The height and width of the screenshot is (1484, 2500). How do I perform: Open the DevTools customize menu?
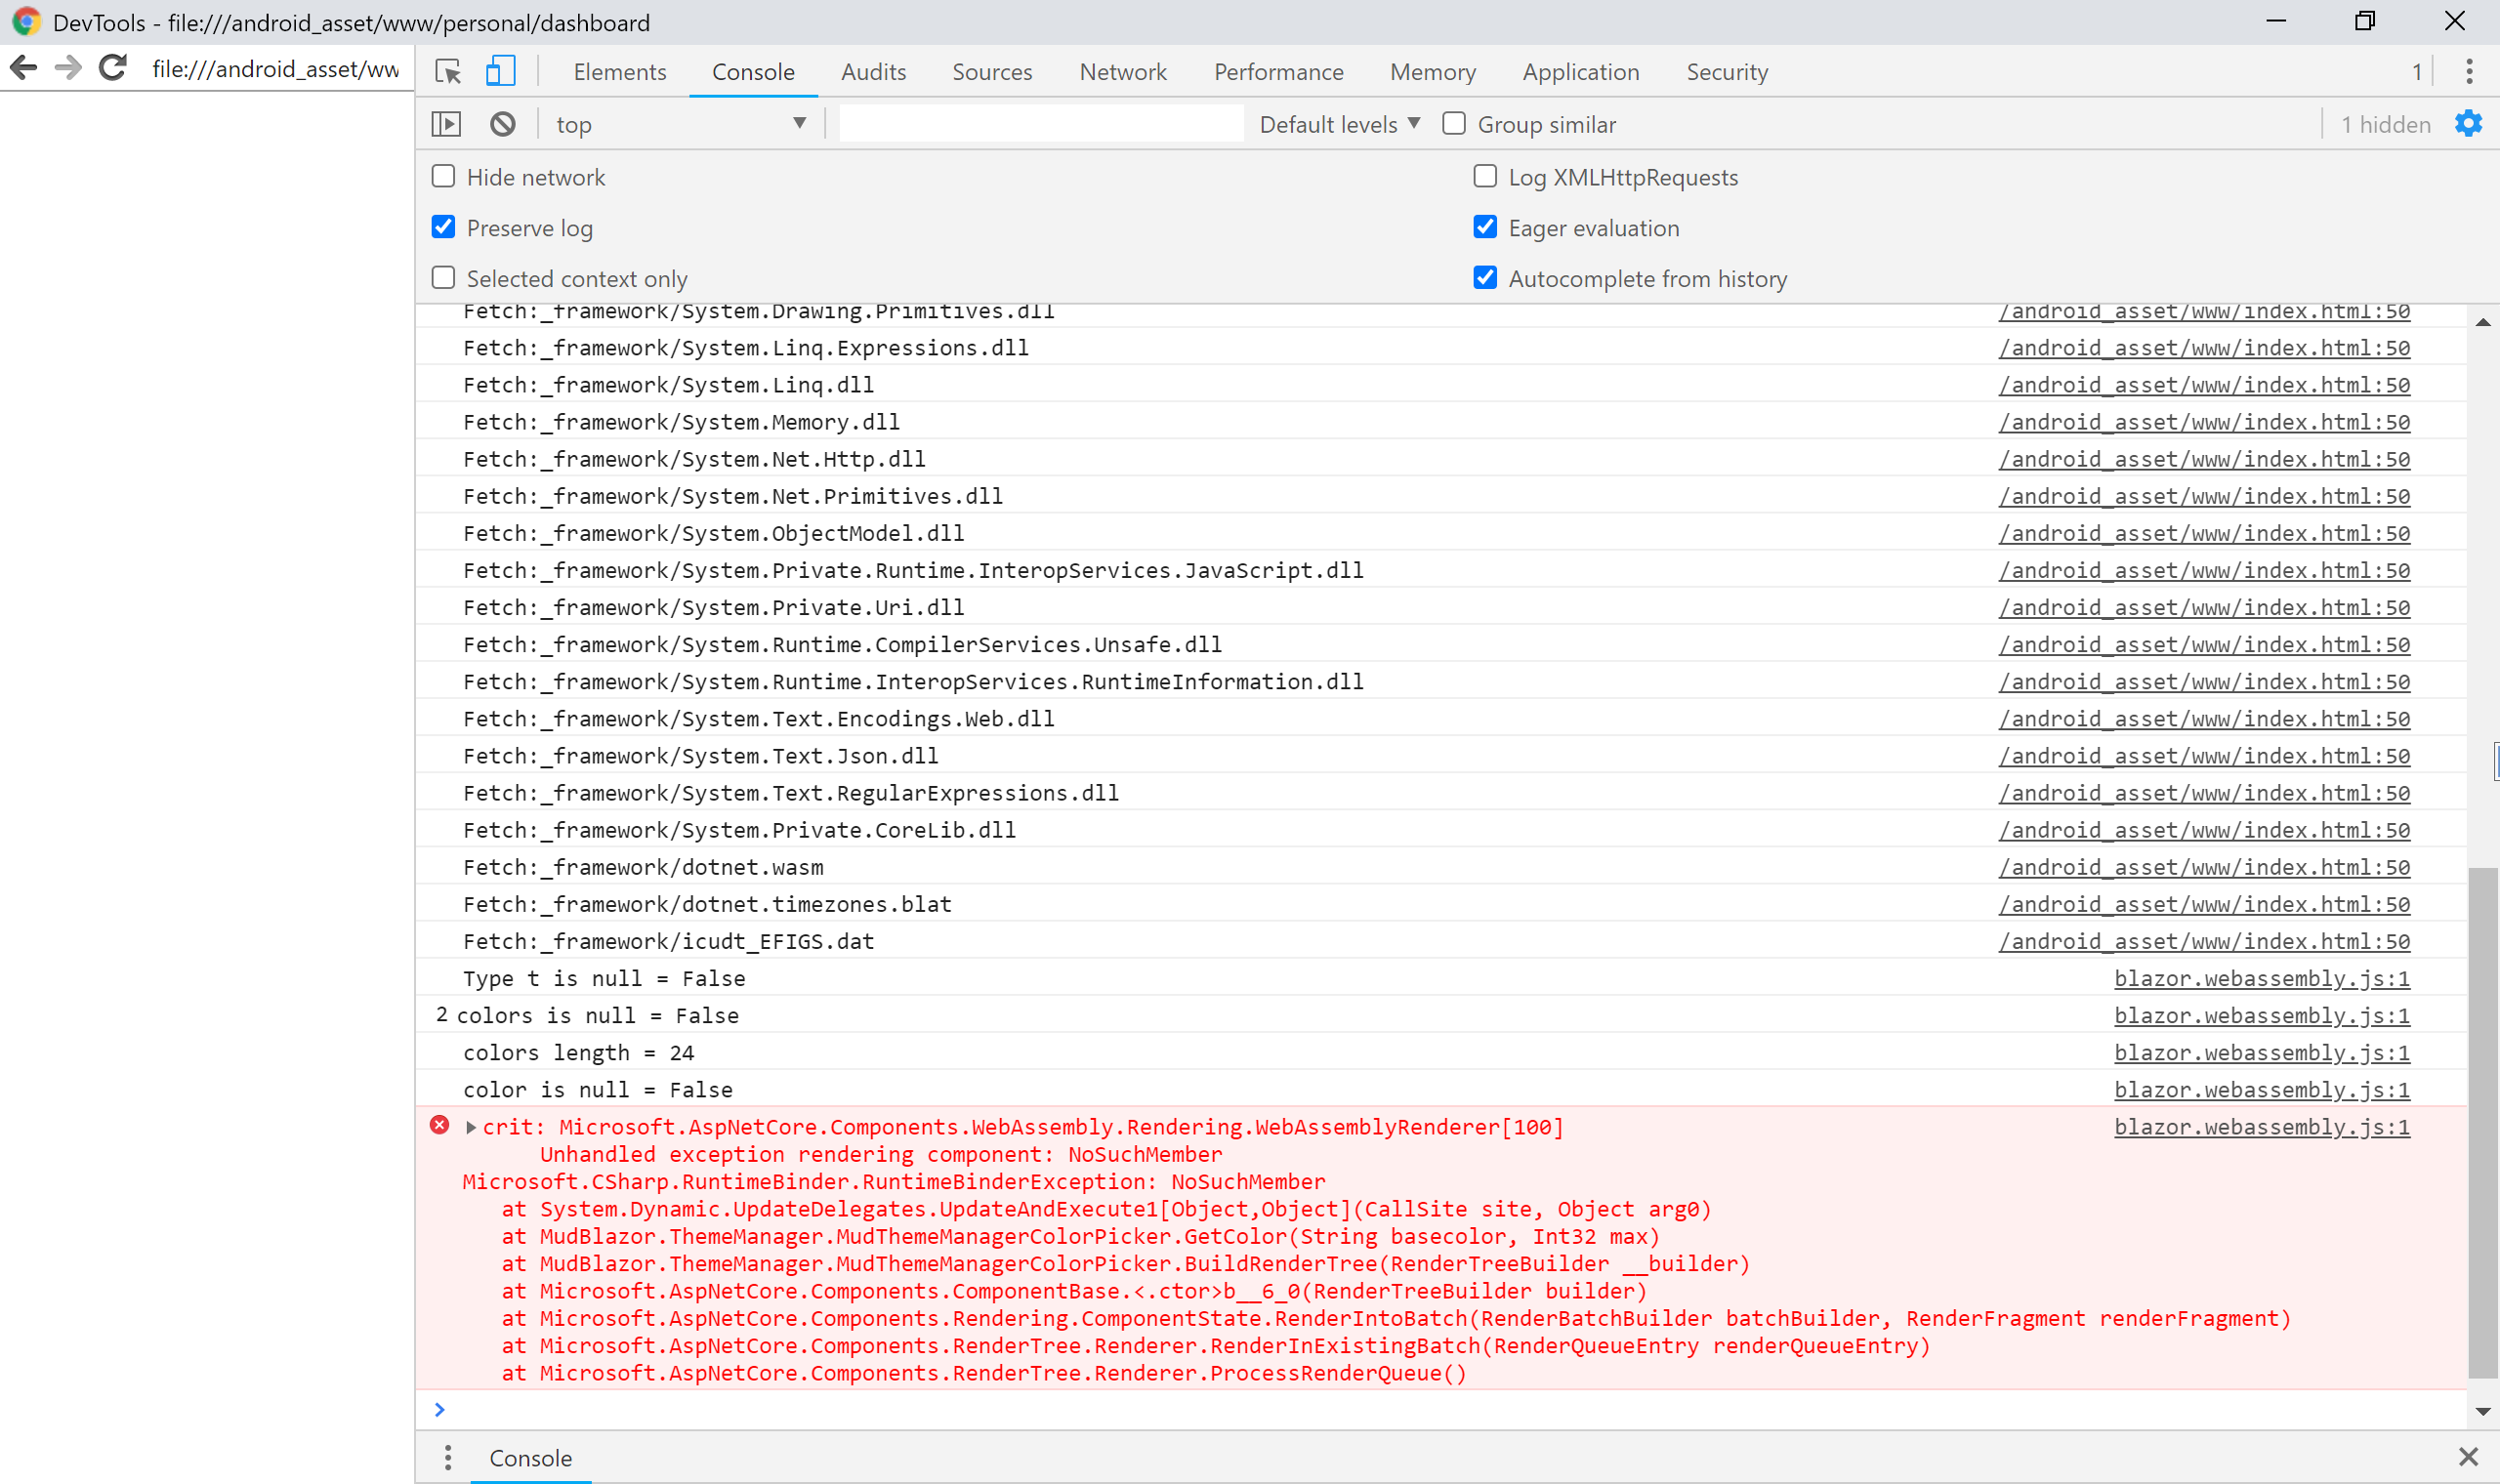2468,71
